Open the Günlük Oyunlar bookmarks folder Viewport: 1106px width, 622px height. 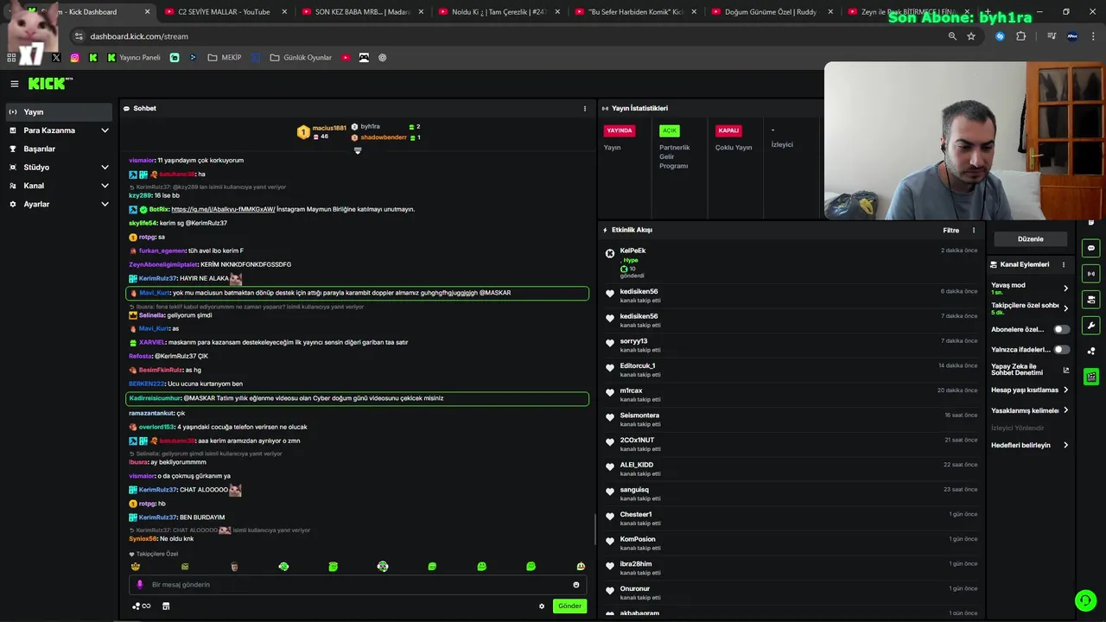[301, 58]
